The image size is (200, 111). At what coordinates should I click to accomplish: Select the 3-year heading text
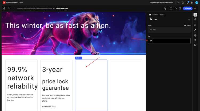tap(52, 70)
